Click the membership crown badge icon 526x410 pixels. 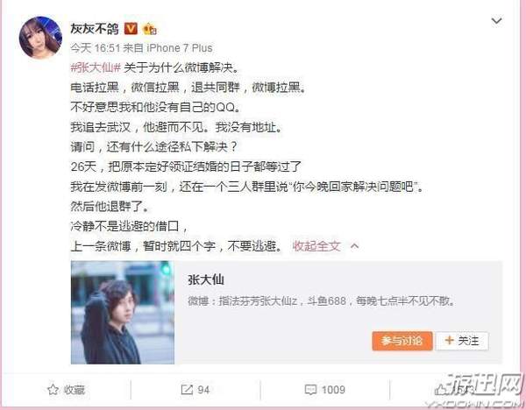tap(149, 30)
